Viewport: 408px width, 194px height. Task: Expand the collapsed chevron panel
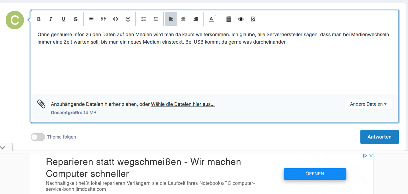coord(3,147)
